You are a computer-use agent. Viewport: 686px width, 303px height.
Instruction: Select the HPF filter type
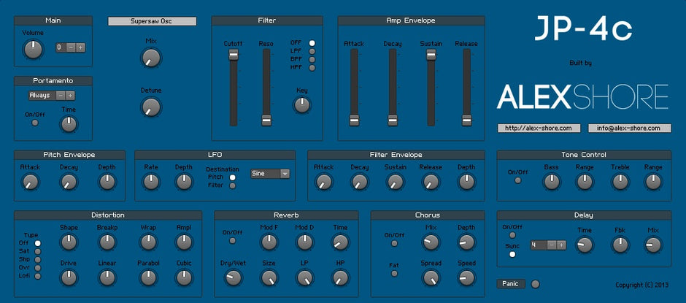(x=312, y=67)
